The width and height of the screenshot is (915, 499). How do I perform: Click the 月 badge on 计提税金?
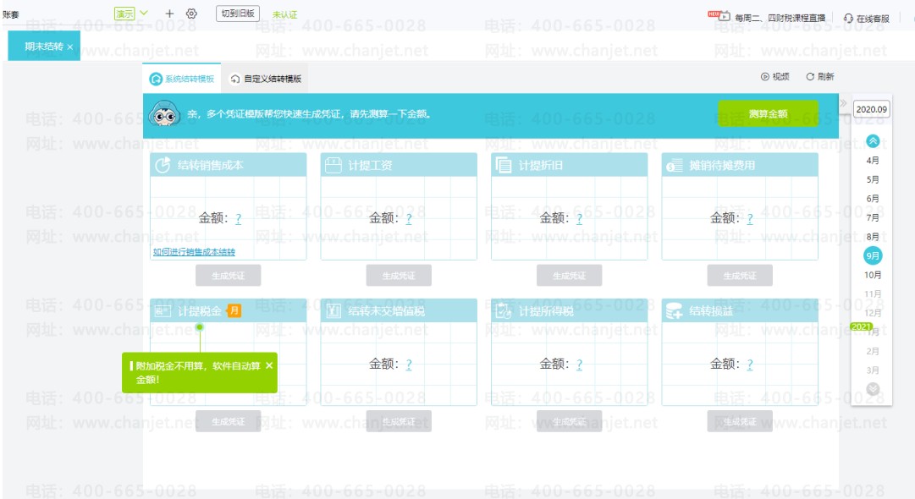coord(234,310)
